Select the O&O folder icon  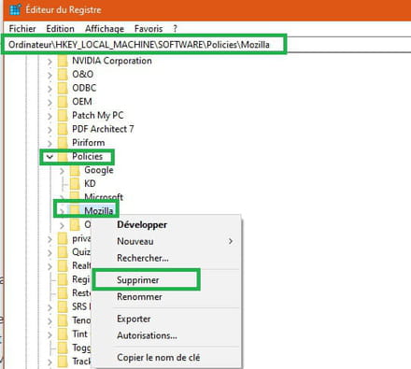63,75
